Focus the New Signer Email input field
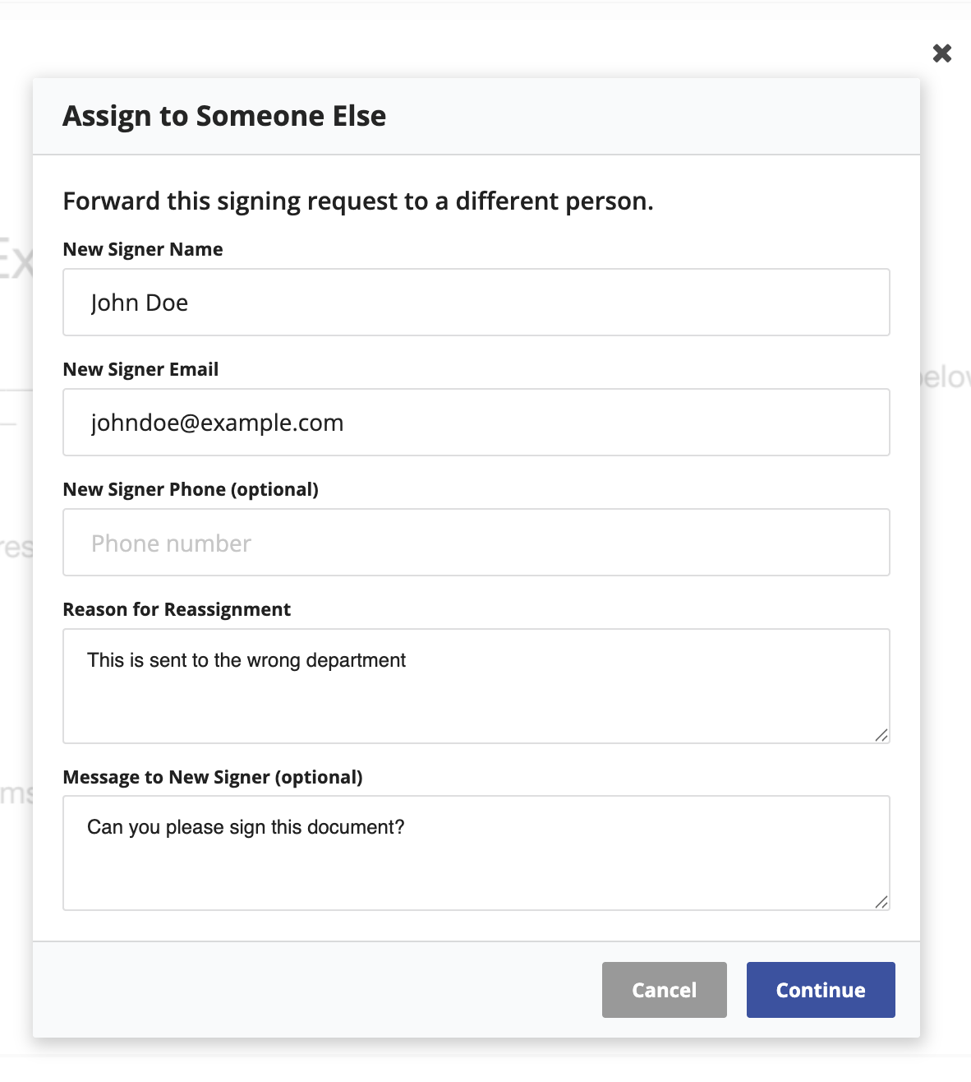 (476, 422)
